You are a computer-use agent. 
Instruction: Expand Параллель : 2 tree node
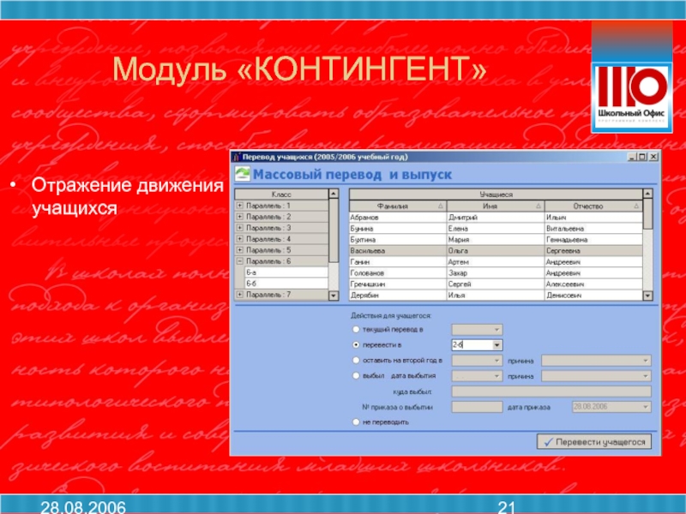(240, 217)
